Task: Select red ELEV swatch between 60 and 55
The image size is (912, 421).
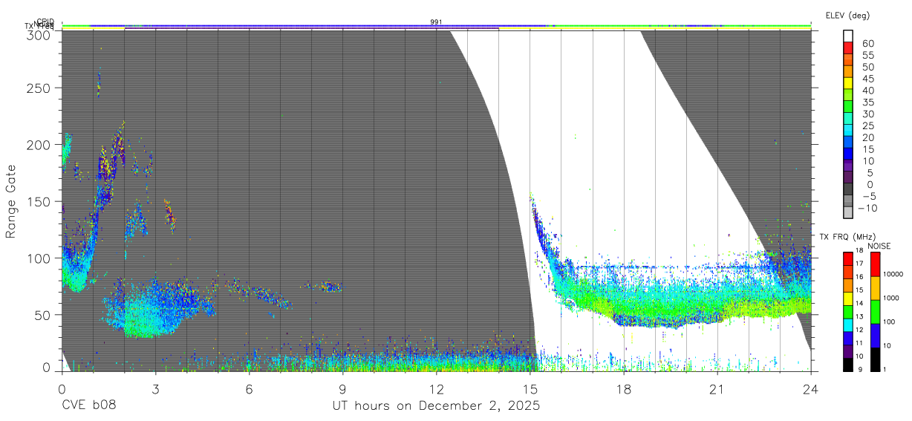Action: point(848,48)
